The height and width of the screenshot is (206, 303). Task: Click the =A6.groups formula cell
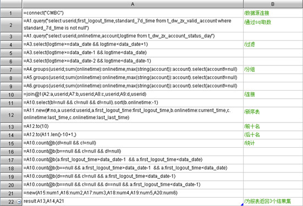133,86
